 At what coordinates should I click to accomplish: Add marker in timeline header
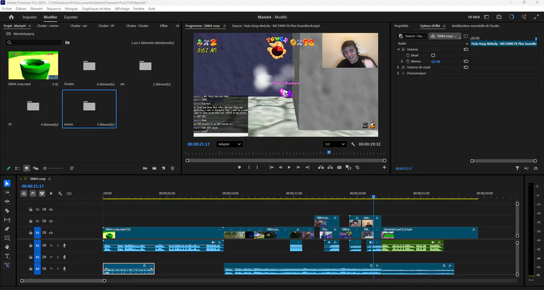51,194
